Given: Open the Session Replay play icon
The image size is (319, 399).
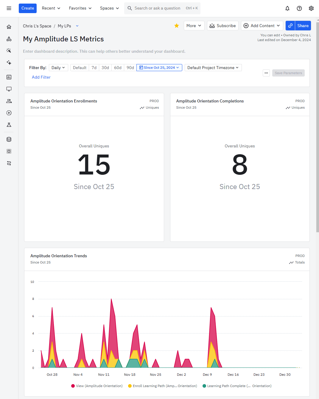Looking at the screenshot, I should pyautogui.click(x=9, y=113).
